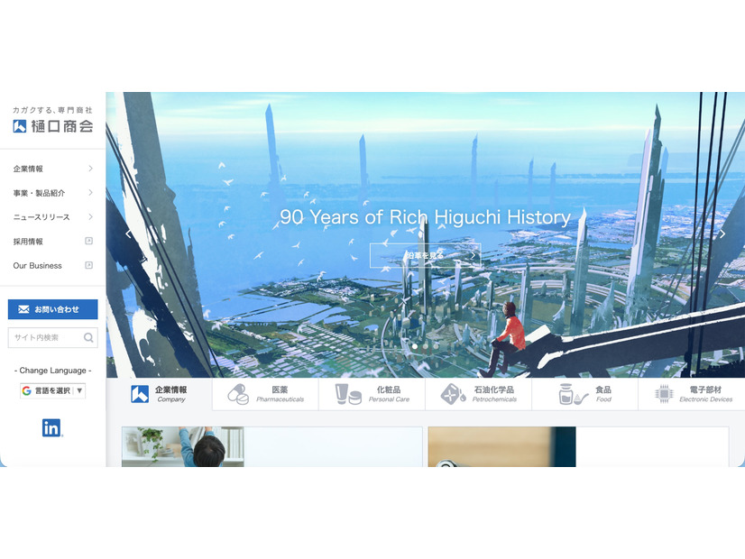Click the Petrochemicals canister icon
This screenshot has height=559, width=745.
coord(453,394)
